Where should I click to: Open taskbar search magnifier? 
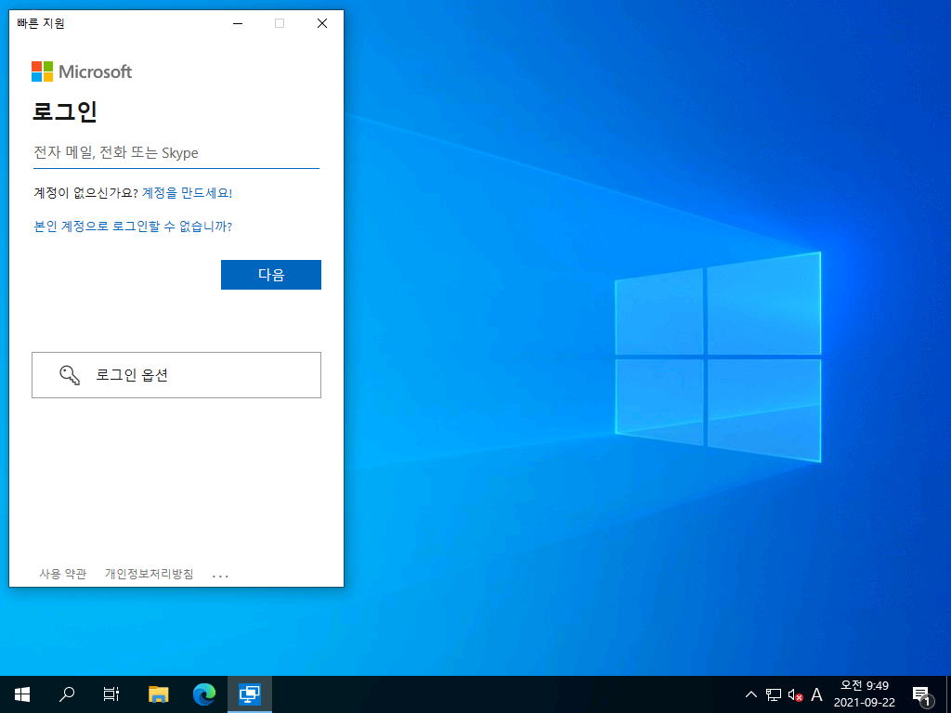(x=67, y=694)
